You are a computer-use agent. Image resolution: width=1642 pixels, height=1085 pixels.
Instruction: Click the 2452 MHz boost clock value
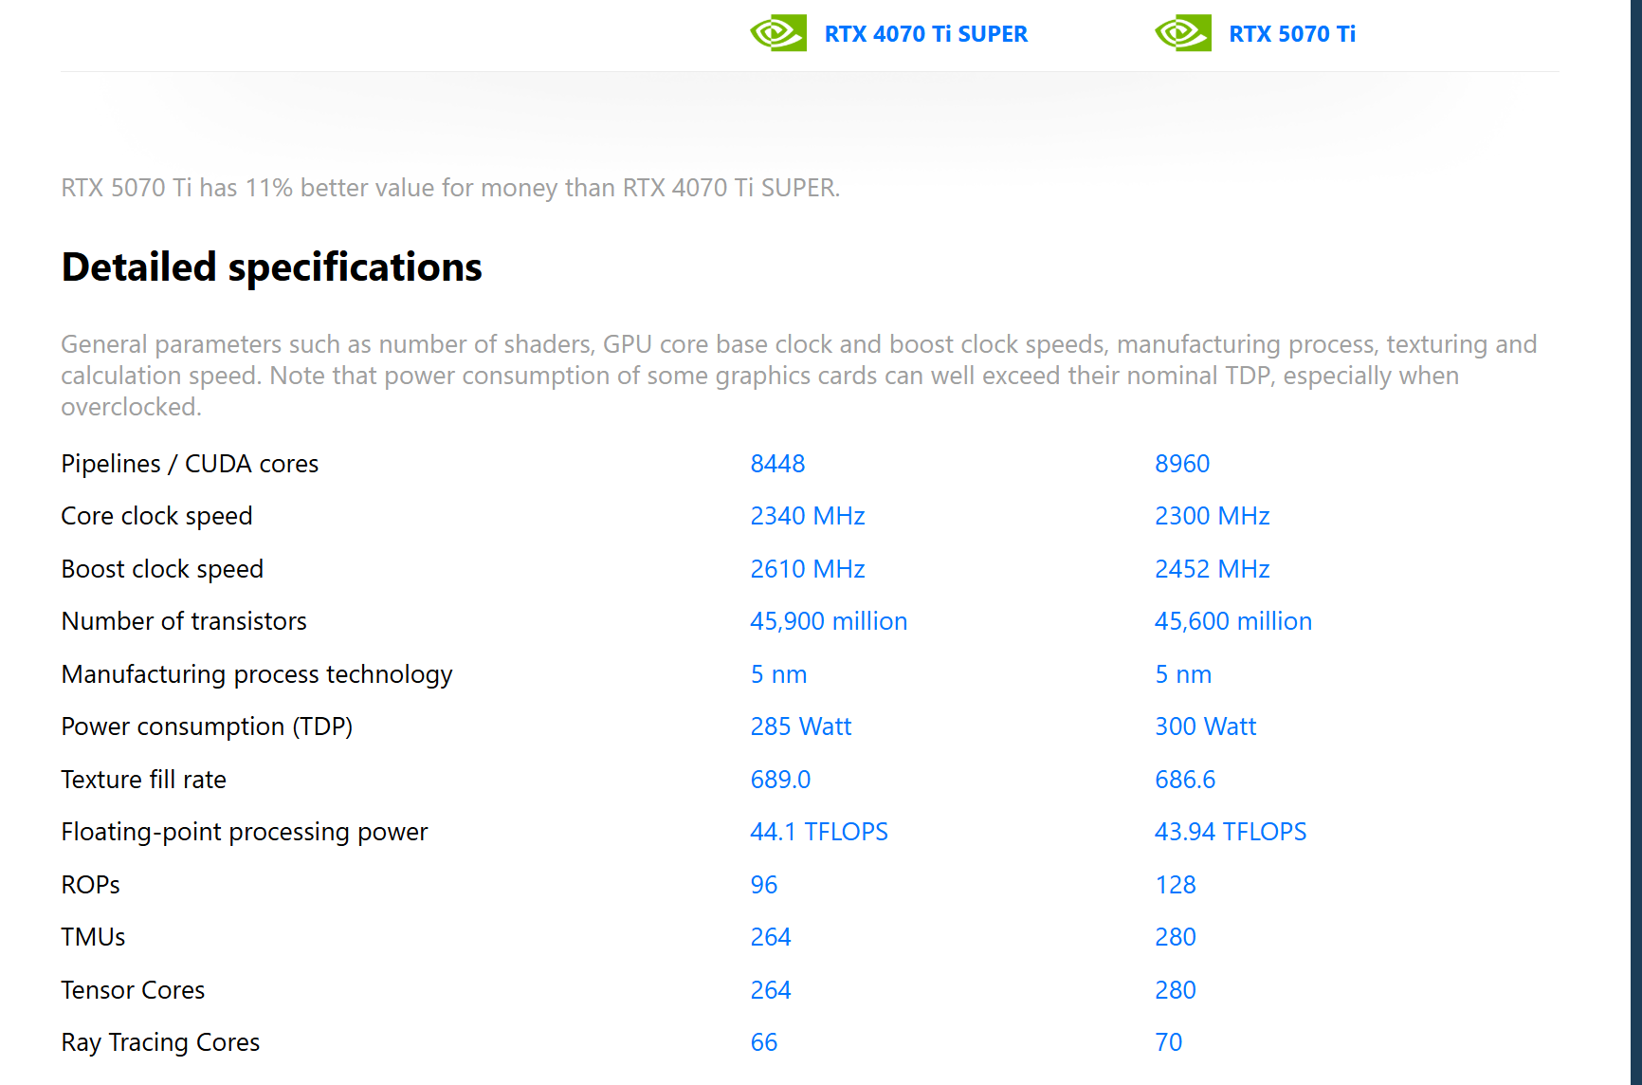click(1213, 569)
